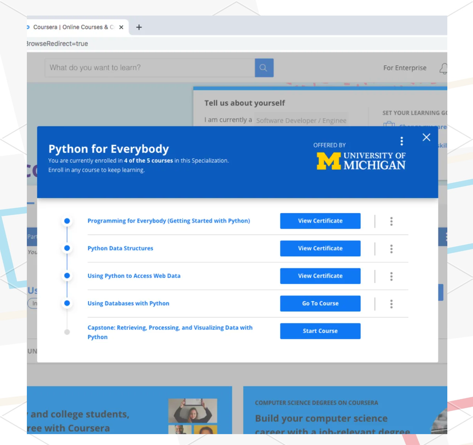
Task: Click 'Build your computer science' banner heading
Action: 321,419
